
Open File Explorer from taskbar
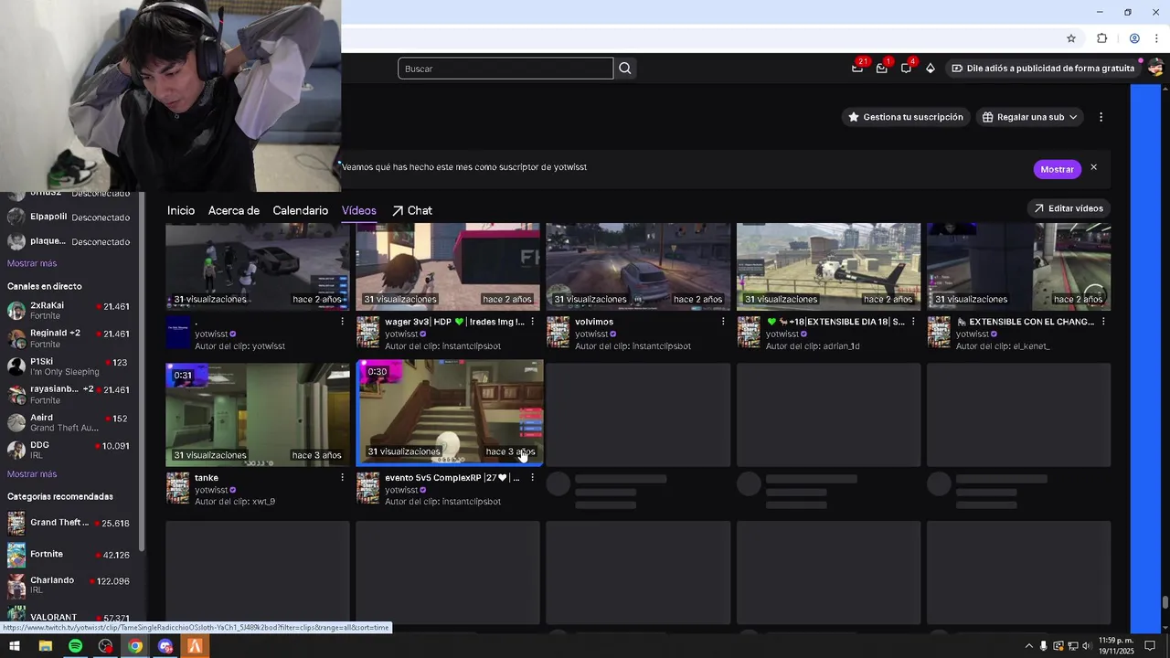pos(45,646)
